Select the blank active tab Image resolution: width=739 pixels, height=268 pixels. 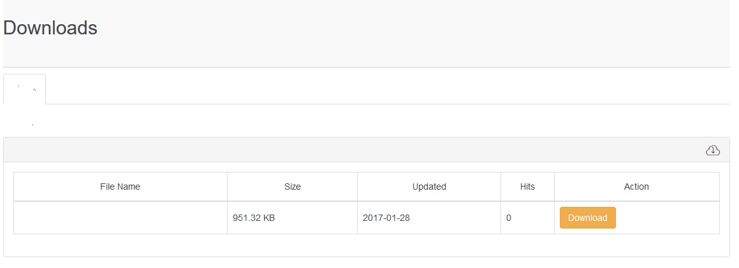(x=25, y=89)
